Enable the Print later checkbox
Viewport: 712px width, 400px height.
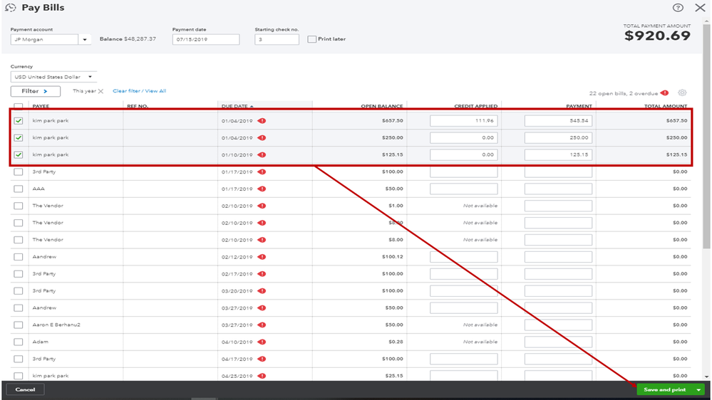click(312, 39)
